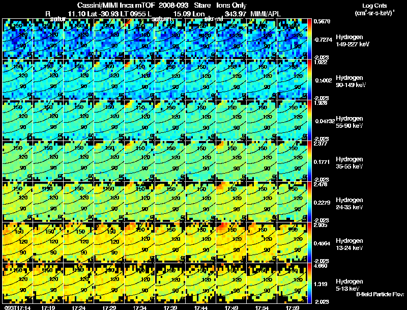Click the colorbar value '1.022'

(321, 62)
